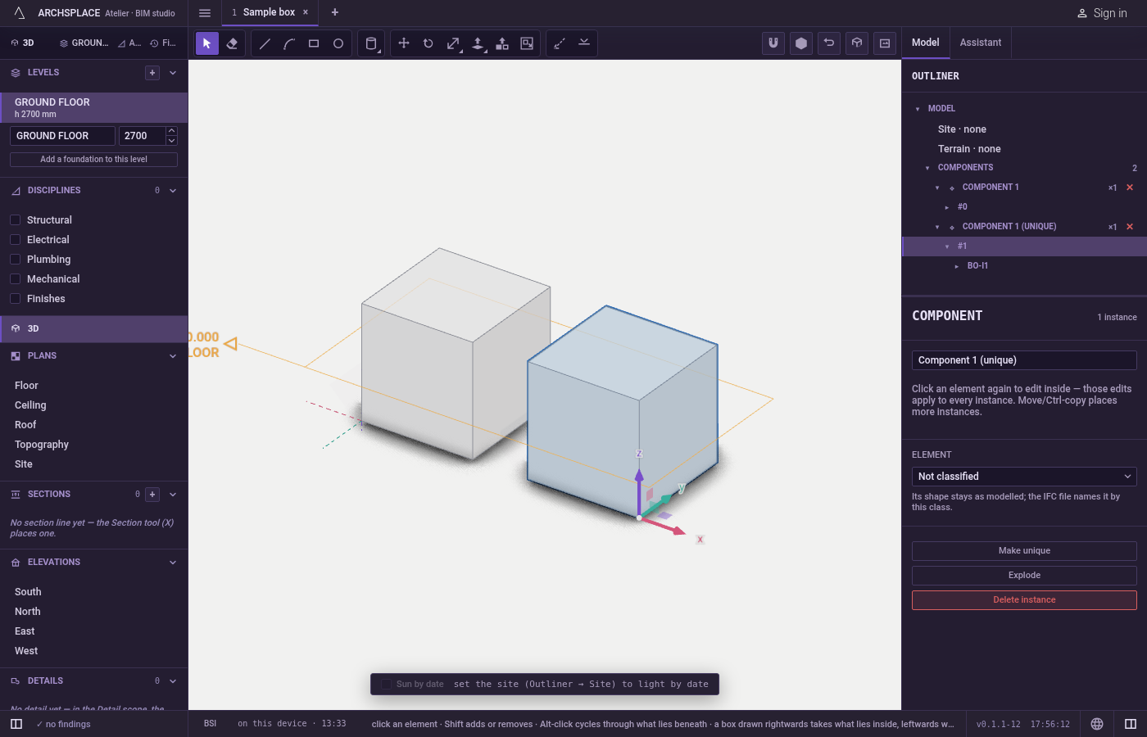Click the hexagon solid shading icon
Screen dimensions: 1147x737
(x=801, y=43)
